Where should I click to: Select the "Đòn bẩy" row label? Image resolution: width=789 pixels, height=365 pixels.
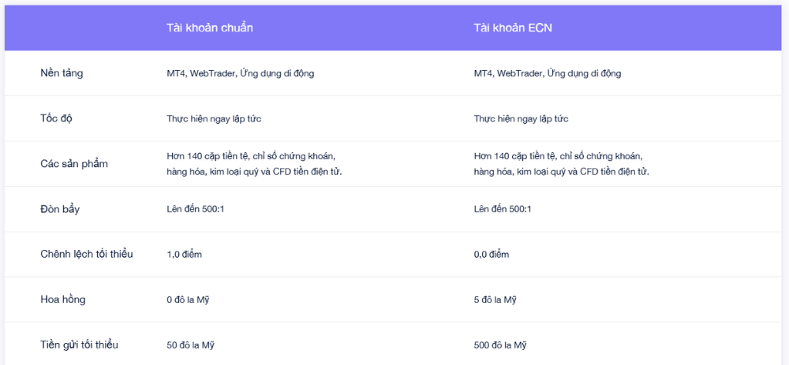(60, 209)
